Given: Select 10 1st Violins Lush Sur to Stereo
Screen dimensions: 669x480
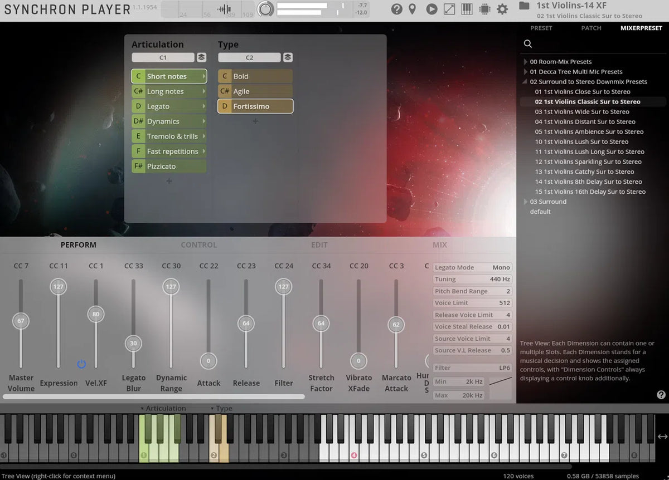Looking at the screenshot, I should [581, 142].
